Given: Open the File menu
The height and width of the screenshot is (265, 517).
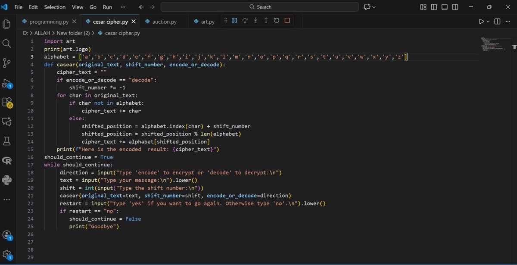Looking at the screenshot, I should click(19, 7).
